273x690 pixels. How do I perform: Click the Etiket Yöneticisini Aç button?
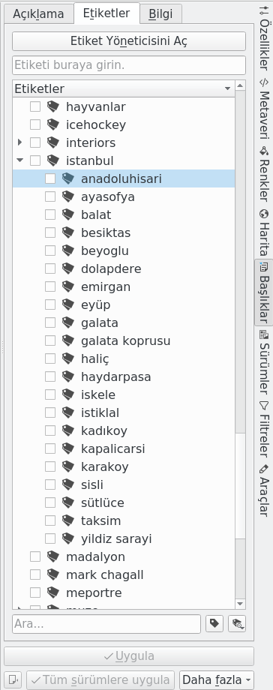click(129, 41)
